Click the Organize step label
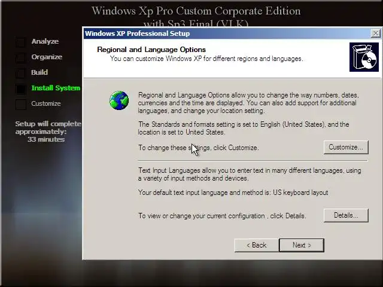 [47, 57]
